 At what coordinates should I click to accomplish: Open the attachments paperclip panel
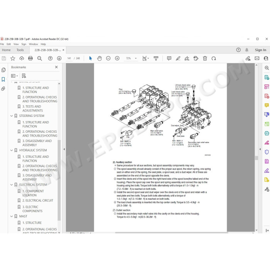[3, 88]
